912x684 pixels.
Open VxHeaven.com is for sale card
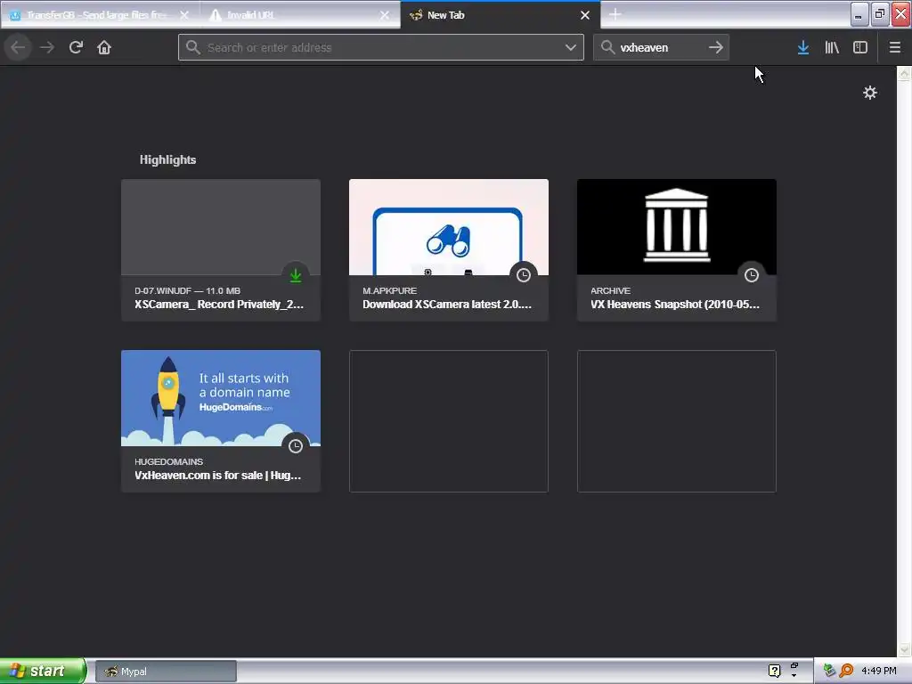click(221, 420)
